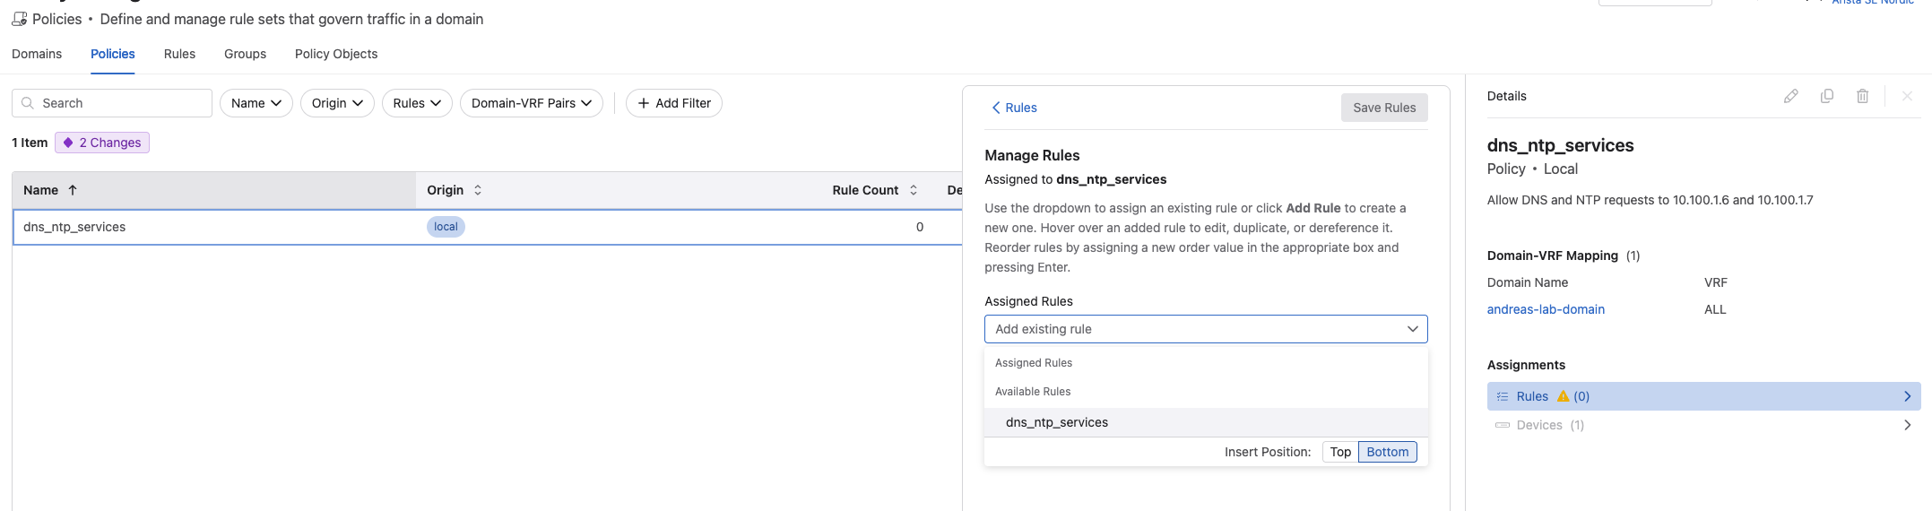Viewport: 1932px width, 511px height.
Task: Select Top insert position
Action: (x=1340, y=452)
